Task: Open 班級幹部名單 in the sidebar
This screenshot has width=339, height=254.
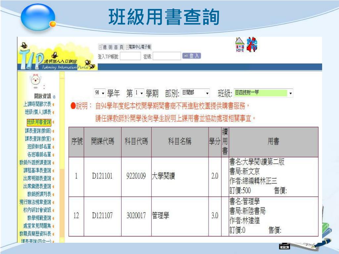Action: (39, 147)
